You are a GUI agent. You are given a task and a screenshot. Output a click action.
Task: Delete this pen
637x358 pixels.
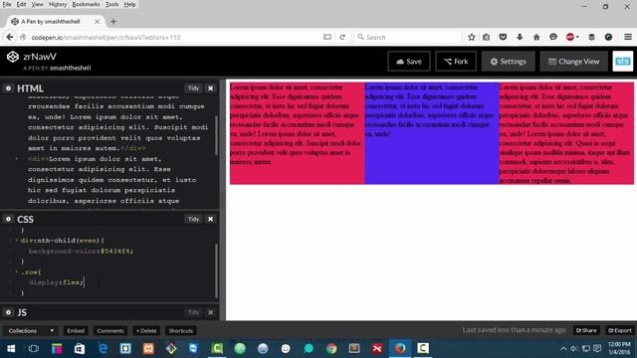[x=146, y=331]
